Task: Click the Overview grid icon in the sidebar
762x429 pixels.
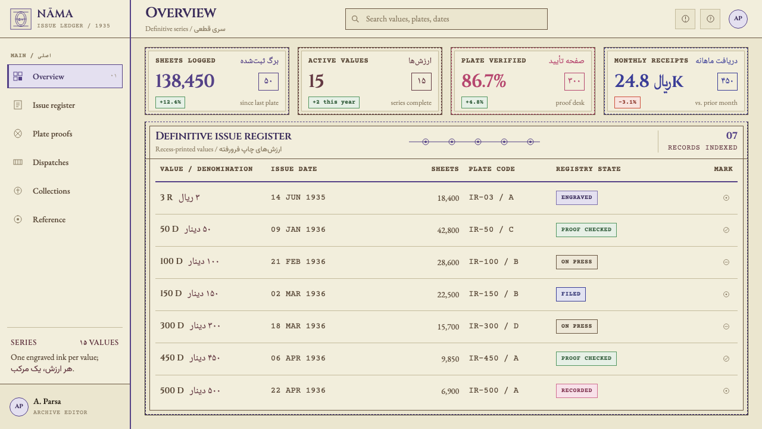Action: point(18,76)
